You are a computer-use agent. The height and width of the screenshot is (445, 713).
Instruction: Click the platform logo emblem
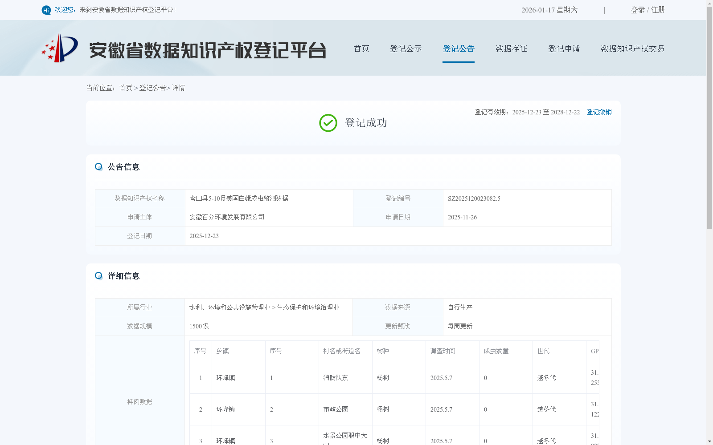click(60, 48)
